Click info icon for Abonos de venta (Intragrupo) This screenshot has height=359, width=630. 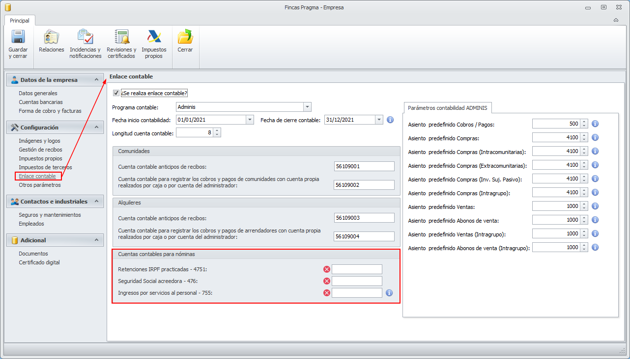595,247
